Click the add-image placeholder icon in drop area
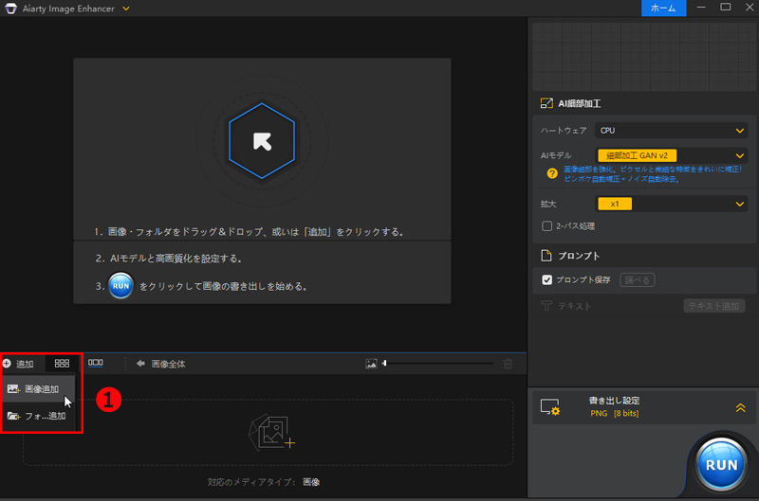This screenshot has width=759, height=501. click(271, 433)
